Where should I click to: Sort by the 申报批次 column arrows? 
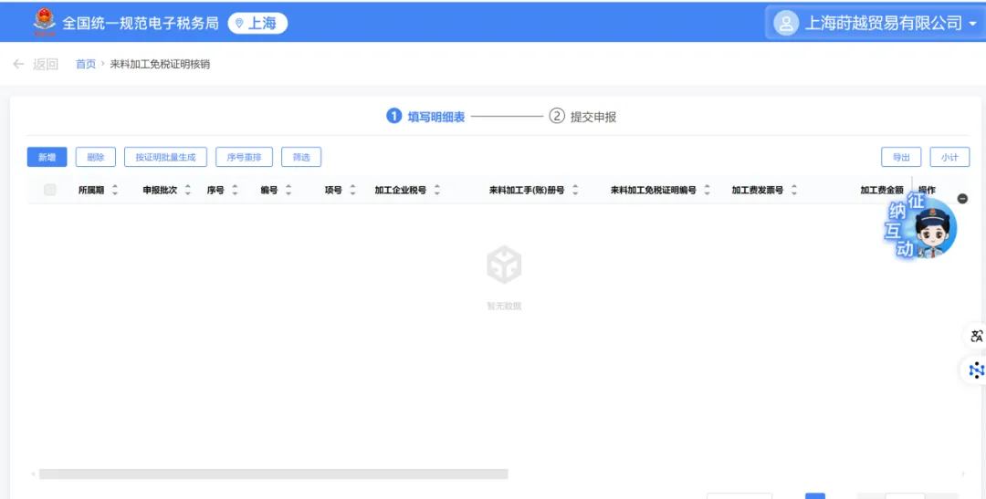pyautogui.click(x=188, y=190)
